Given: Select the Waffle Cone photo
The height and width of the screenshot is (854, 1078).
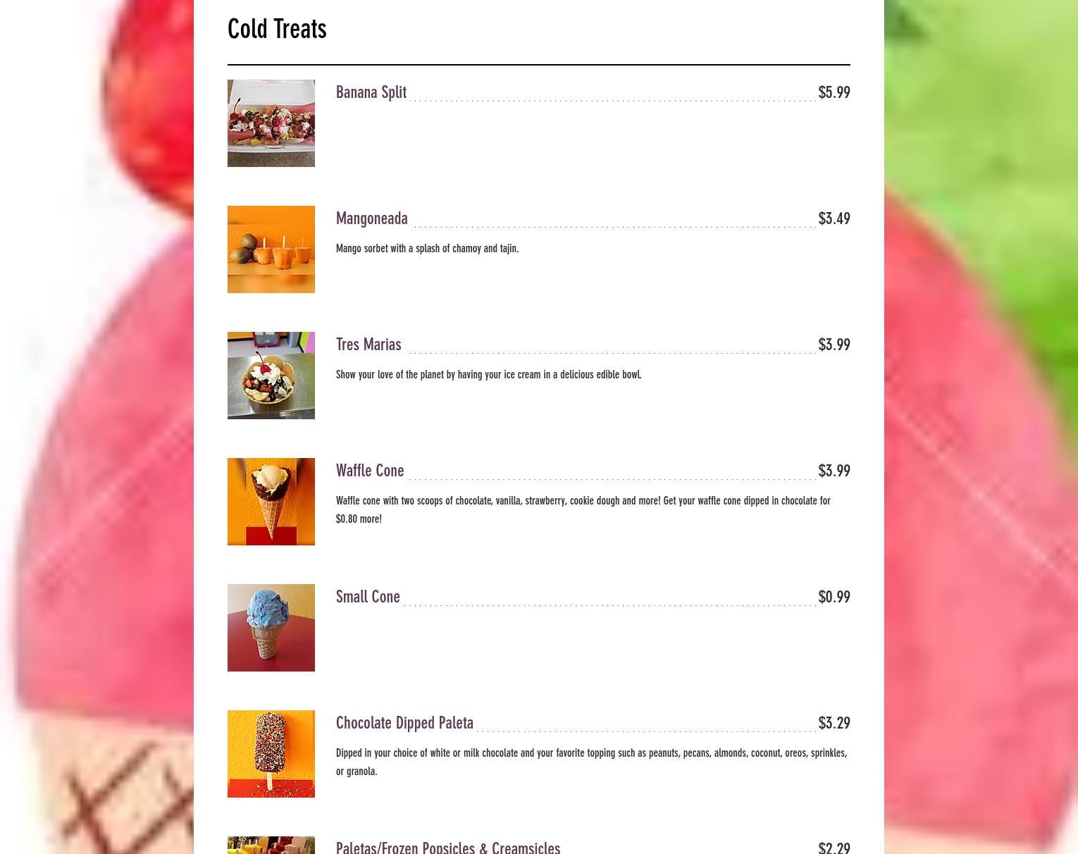Looking at the screenshot, I should pyautogui.click(x=271, y=502).
